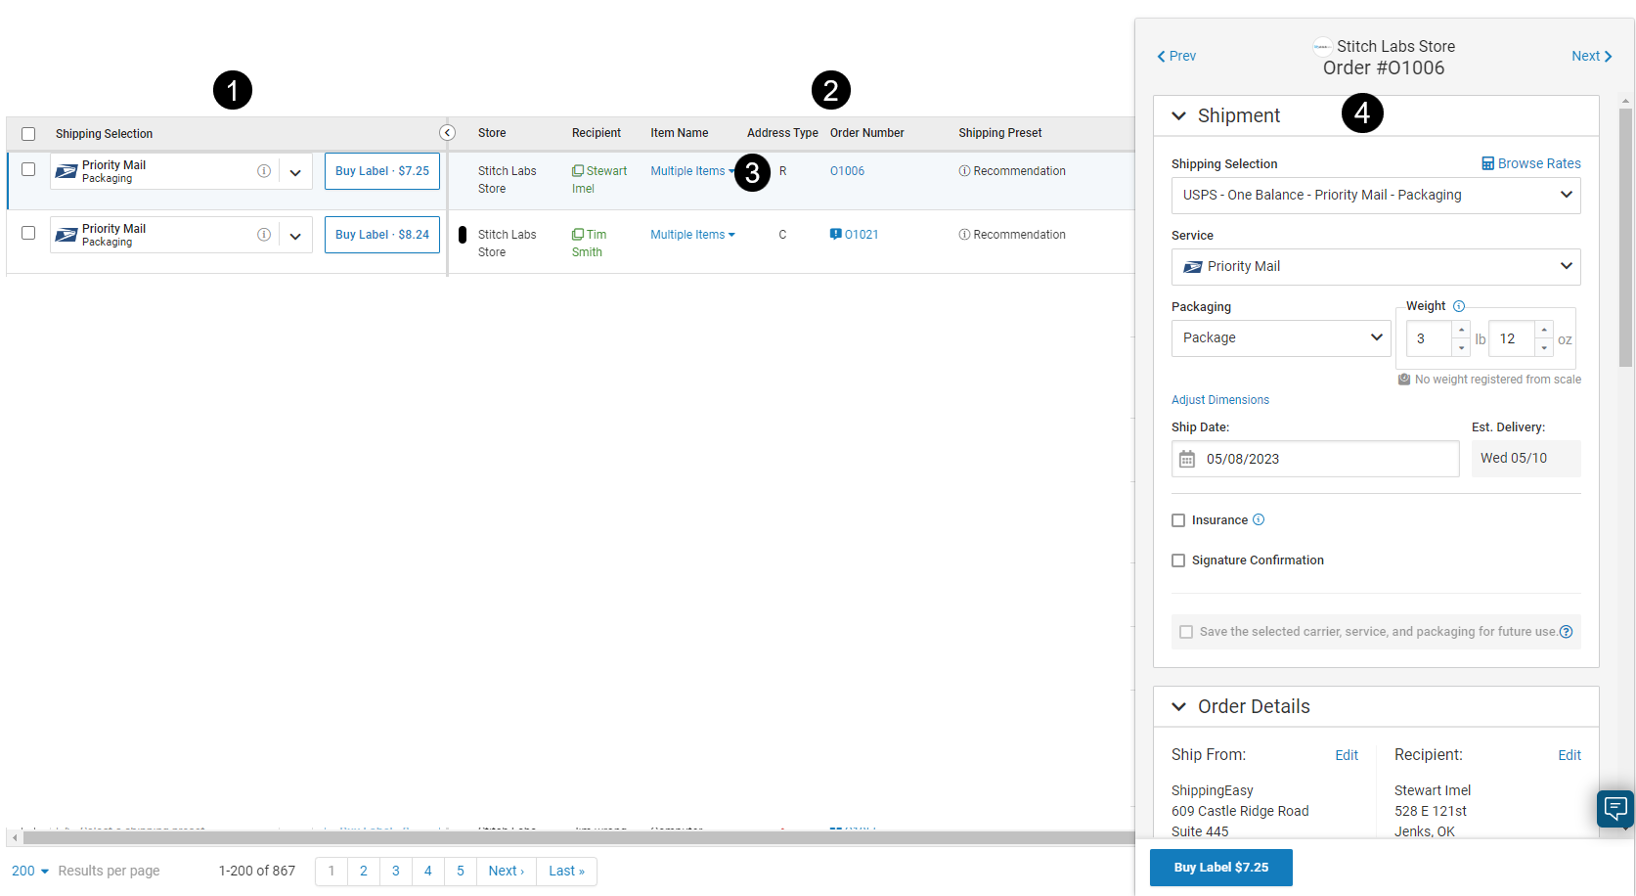
Task: Check the box for the $7.25 Priority Mail order
Action: point(28,169)
